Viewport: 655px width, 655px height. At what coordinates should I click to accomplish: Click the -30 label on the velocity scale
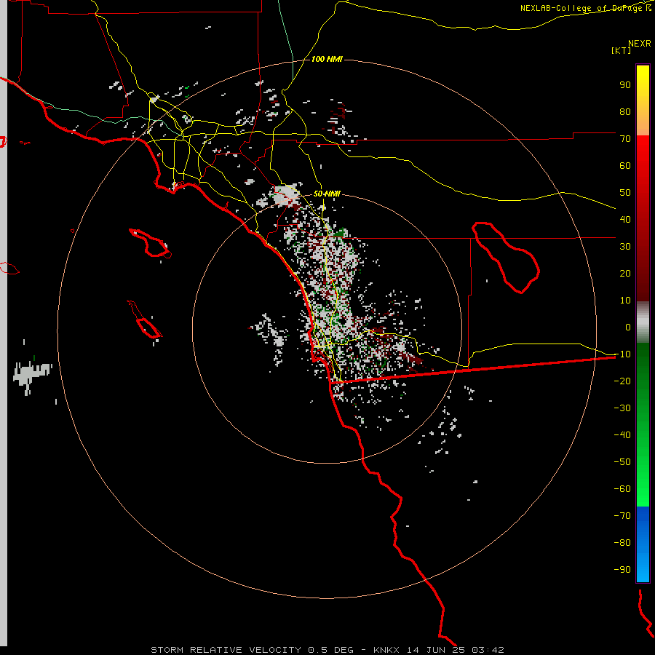click(622, 408)
